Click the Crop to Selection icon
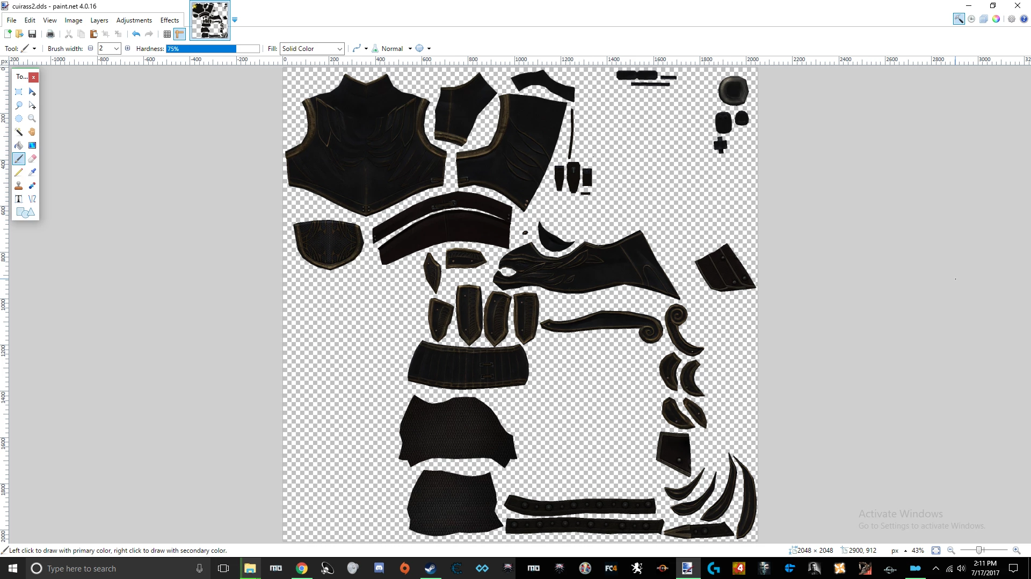Viewport: 1031px width, 579px height. 106,34
